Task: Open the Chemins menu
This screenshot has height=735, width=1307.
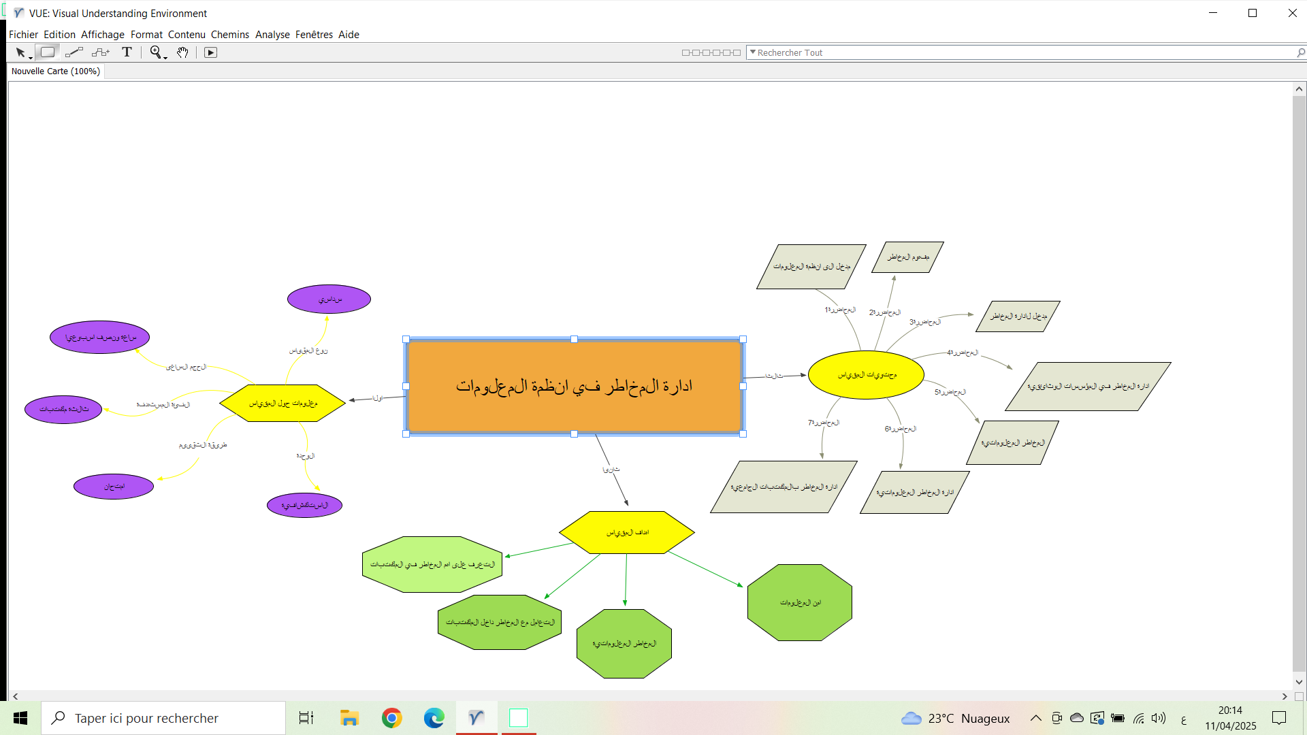Action: (229, 35)
